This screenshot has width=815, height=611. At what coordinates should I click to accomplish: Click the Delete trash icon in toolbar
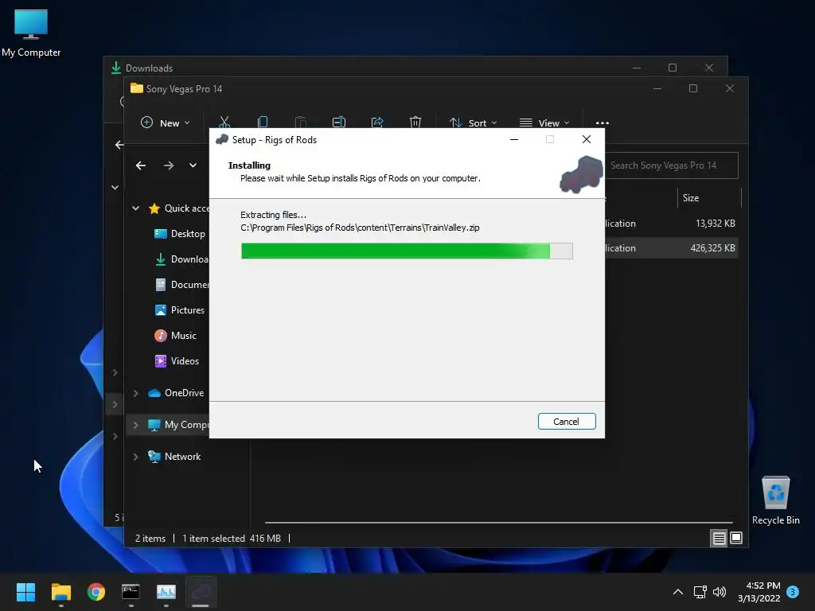coord(415,123)
